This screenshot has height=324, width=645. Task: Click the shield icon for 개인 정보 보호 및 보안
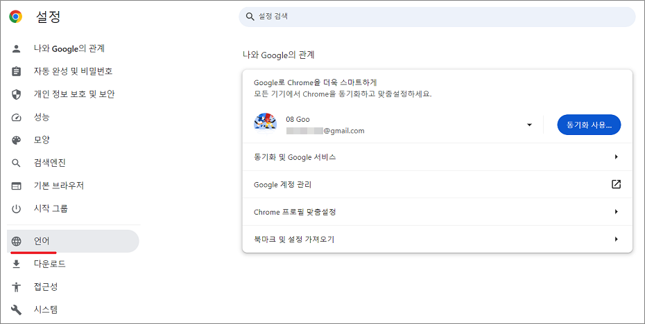tap(16, 94)
